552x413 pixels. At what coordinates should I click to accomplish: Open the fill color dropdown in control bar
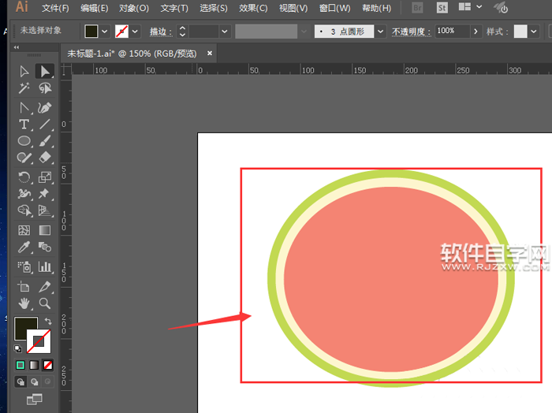coord(105,32)
